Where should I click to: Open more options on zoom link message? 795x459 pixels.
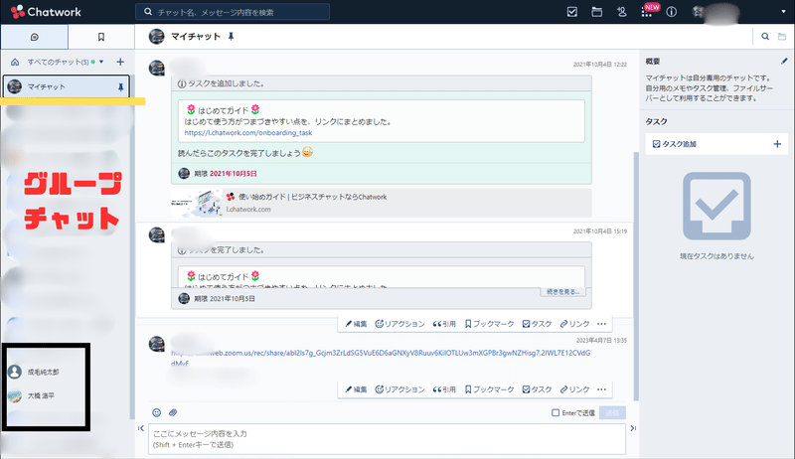pyautogui.click(x=602, y=389)
